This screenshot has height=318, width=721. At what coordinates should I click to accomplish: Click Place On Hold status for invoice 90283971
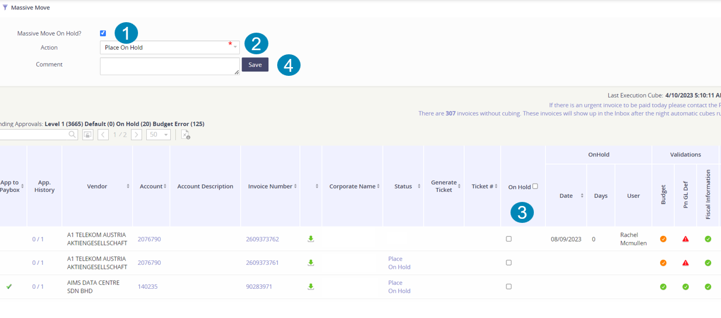(x=399, y=286)
